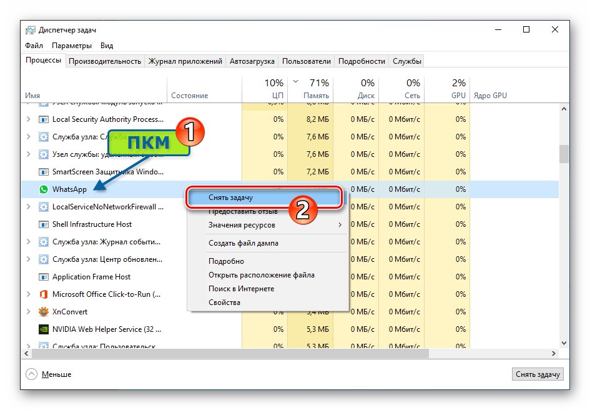Select Подробно in context menu
This screenshot has width=590, height=410.
pos(268,261)
